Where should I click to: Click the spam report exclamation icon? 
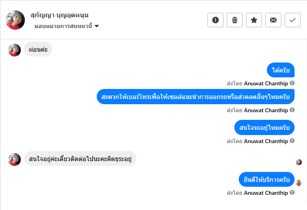[x=216, y=20]
